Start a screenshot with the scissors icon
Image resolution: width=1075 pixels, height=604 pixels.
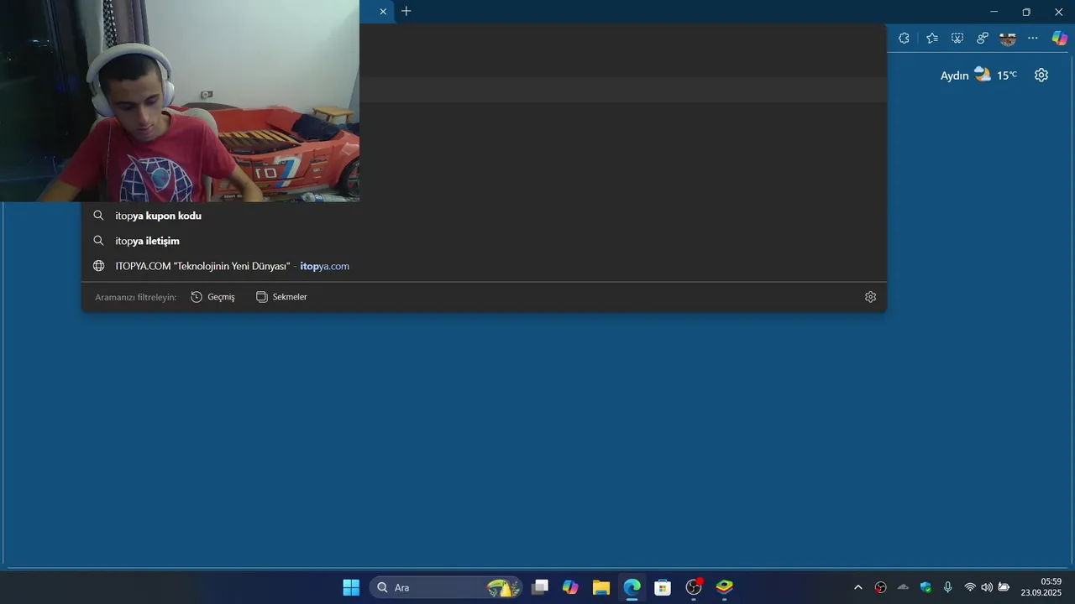pyautogui.click(x=957, y=38)
